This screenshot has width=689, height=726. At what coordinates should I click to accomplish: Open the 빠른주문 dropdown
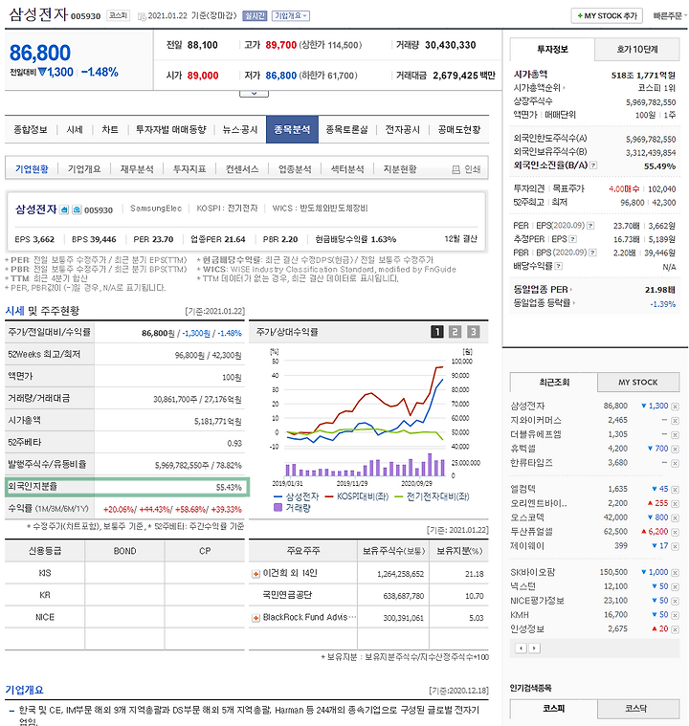coord(670,15)
